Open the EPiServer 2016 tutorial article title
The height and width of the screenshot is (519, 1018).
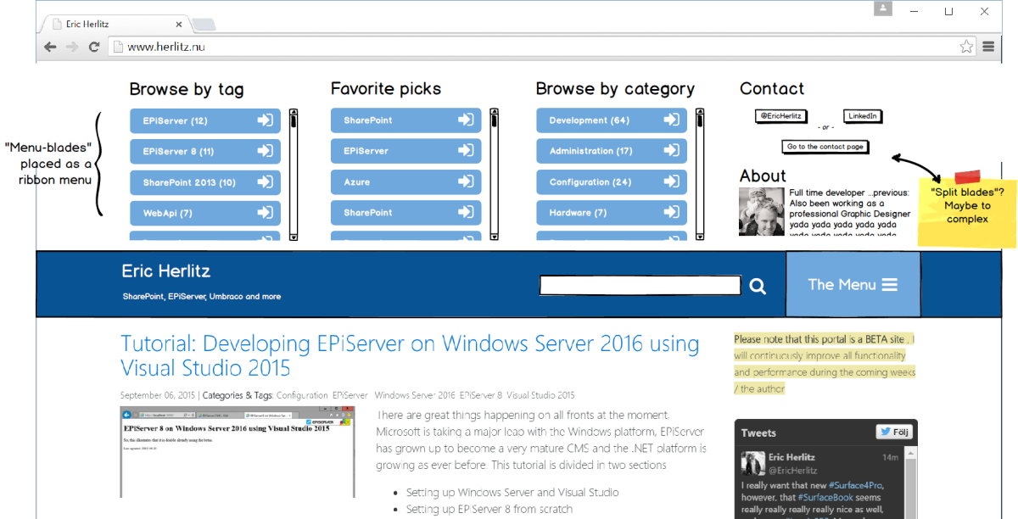coord(410,355)
